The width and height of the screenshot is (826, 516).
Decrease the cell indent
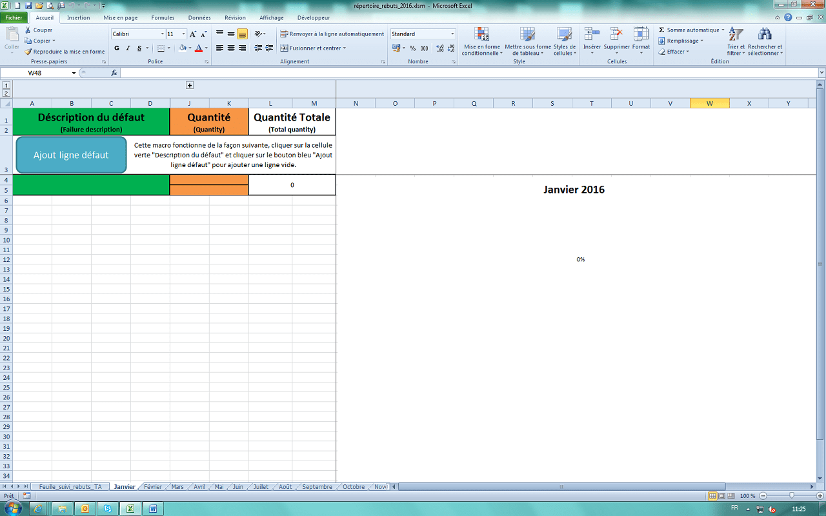pos(258,48)
